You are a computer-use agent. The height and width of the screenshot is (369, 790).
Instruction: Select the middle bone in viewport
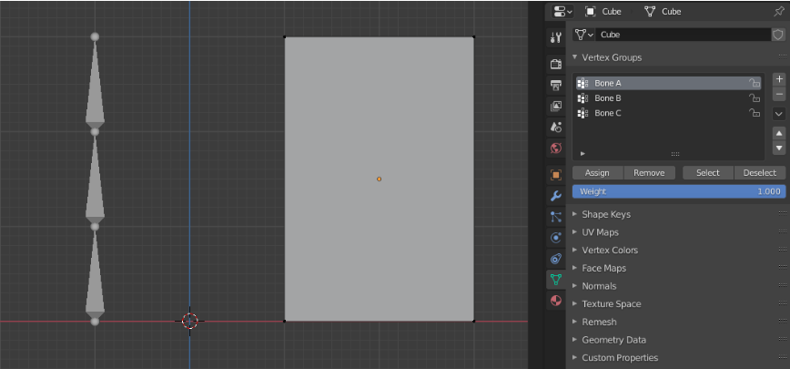click(95, 178)
